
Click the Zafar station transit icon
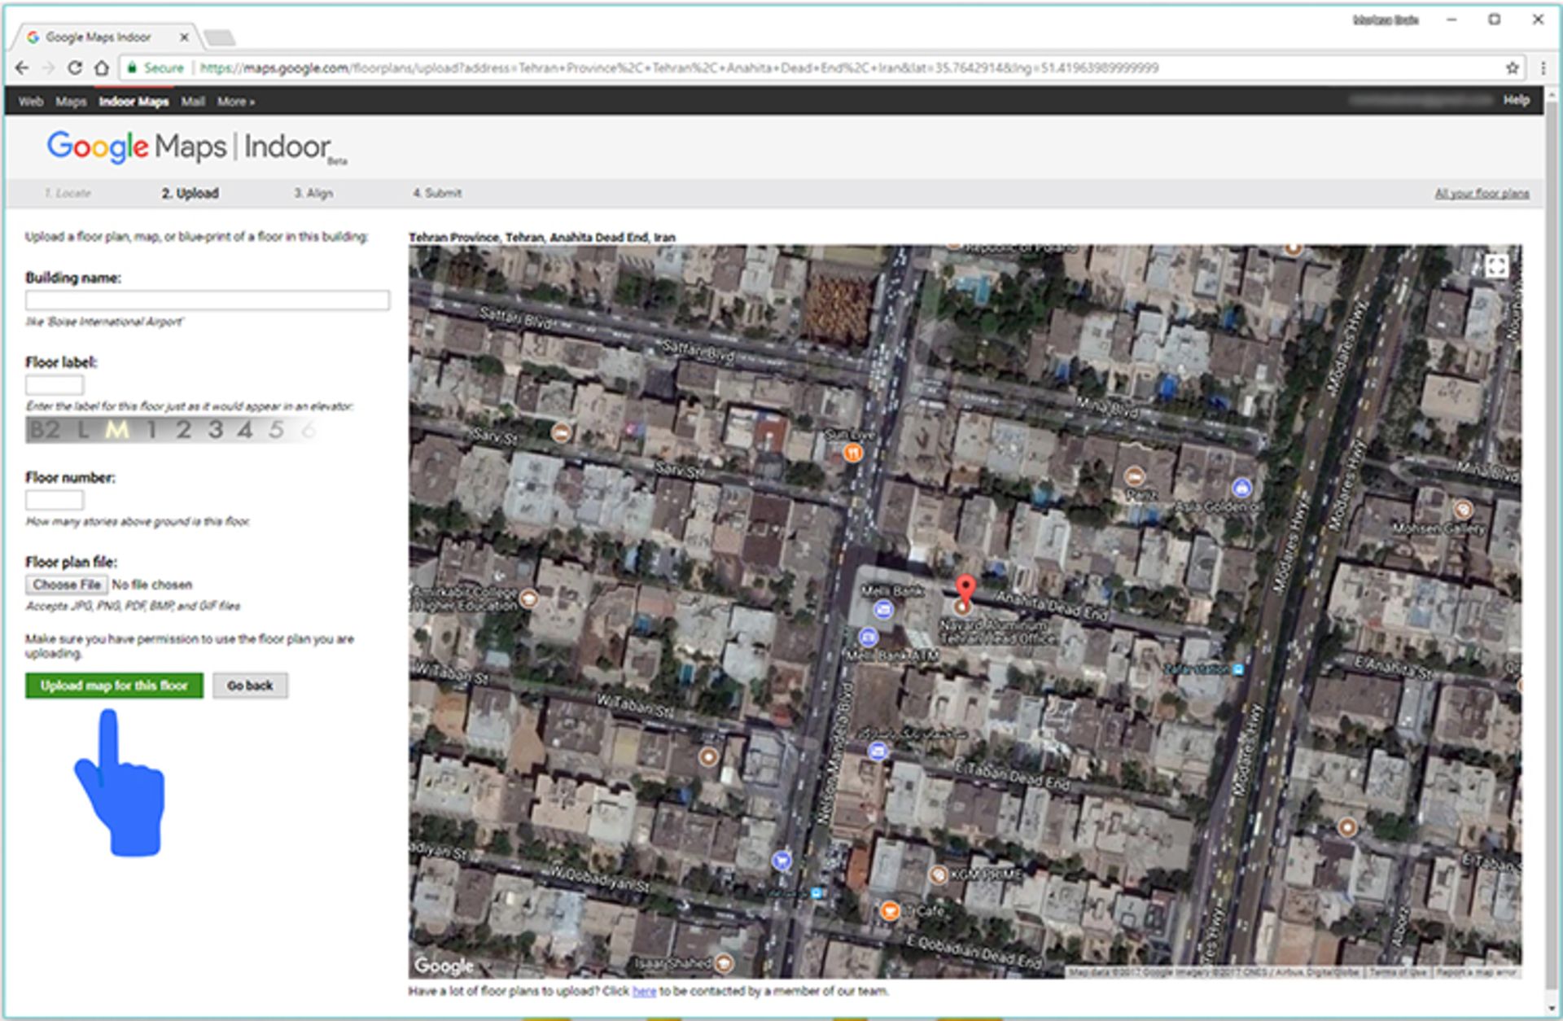1238,669
